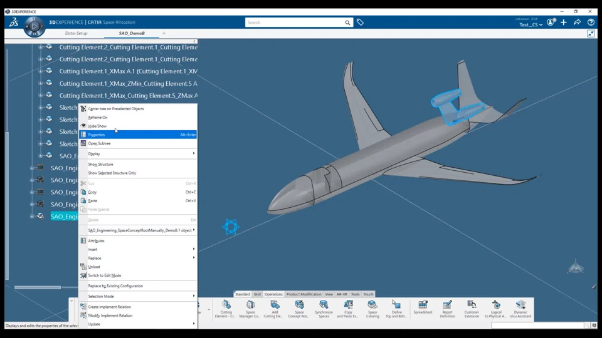Select the Space Coloring tool icon
602x338 pixels.
[x=372, y=309]
